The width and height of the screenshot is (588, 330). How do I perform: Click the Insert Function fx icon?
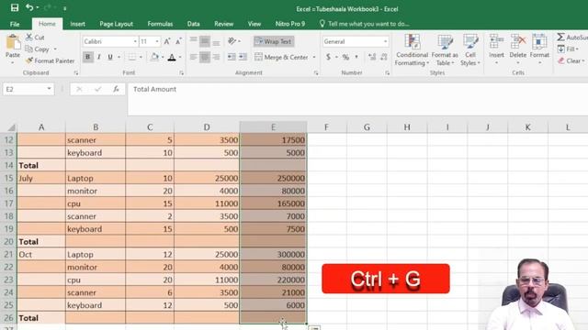pos(117,89)
